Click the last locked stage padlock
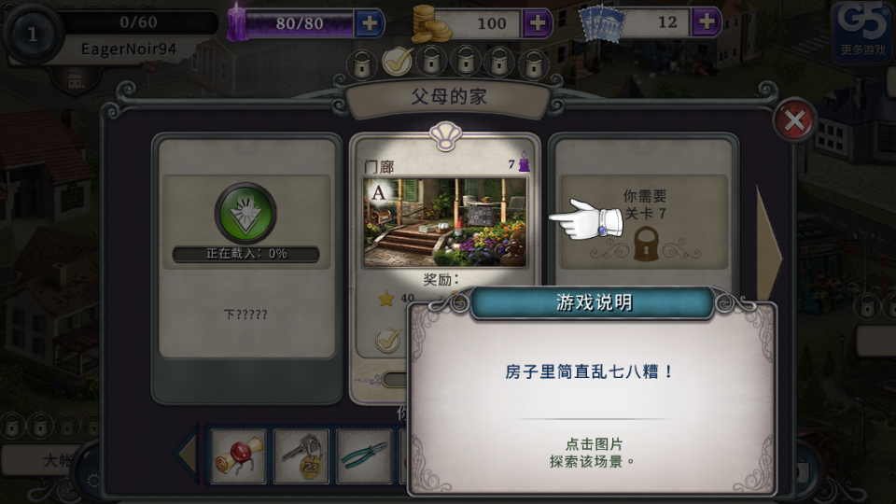The height and width of the screenshot is (504, 896). (x=534, y=64)
